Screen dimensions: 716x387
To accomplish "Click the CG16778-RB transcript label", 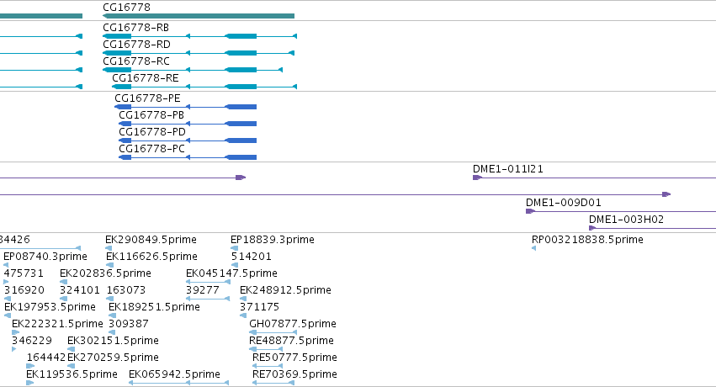I will click(x=136, y=28).
